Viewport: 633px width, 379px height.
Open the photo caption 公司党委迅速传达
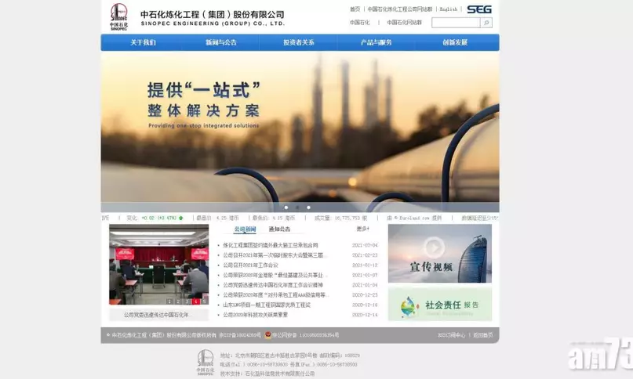tap(156, 315)
